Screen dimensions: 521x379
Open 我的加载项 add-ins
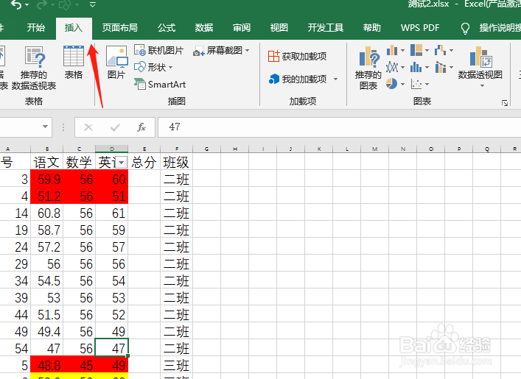click(298, 79)
